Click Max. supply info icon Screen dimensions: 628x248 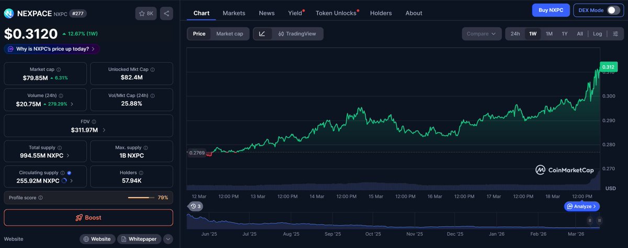point(147,148)
